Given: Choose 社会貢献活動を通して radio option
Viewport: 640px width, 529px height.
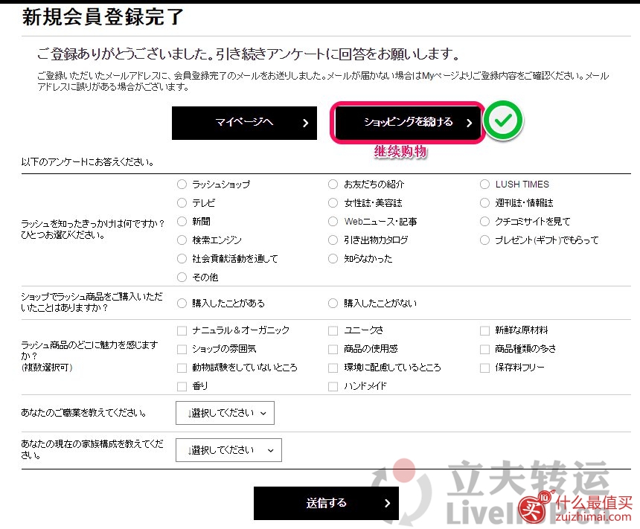Looking at the screenshot, I should 182,259.
